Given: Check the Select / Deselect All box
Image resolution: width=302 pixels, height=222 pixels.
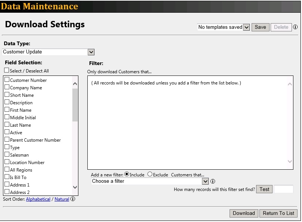Looking at the screenshot, I should [7, 70].
